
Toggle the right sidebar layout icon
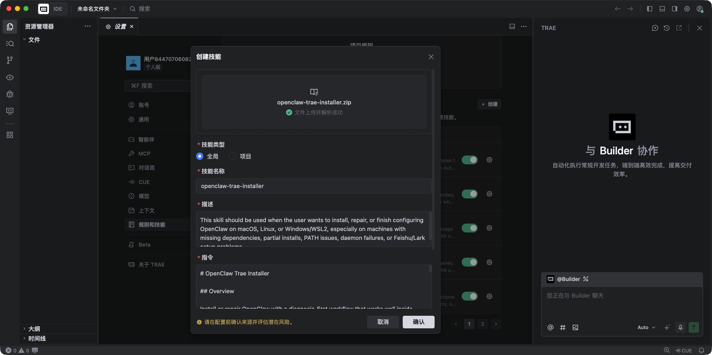click(675, 9)
